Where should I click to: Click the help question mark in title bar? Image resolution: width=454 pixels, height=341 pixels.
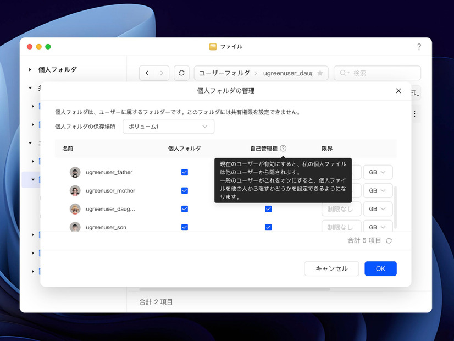tap(419, 47)
